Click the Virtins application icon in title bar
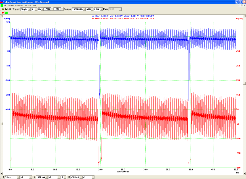Viewport: 246px width, 179px height. (2, 2)
